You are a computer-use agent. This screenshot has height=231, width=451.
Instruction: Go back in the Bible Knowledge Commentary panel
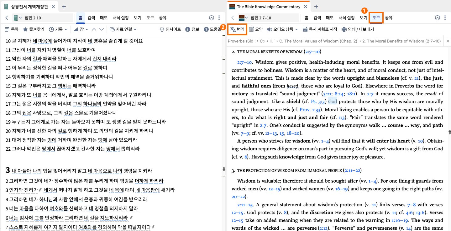point(232,18)
